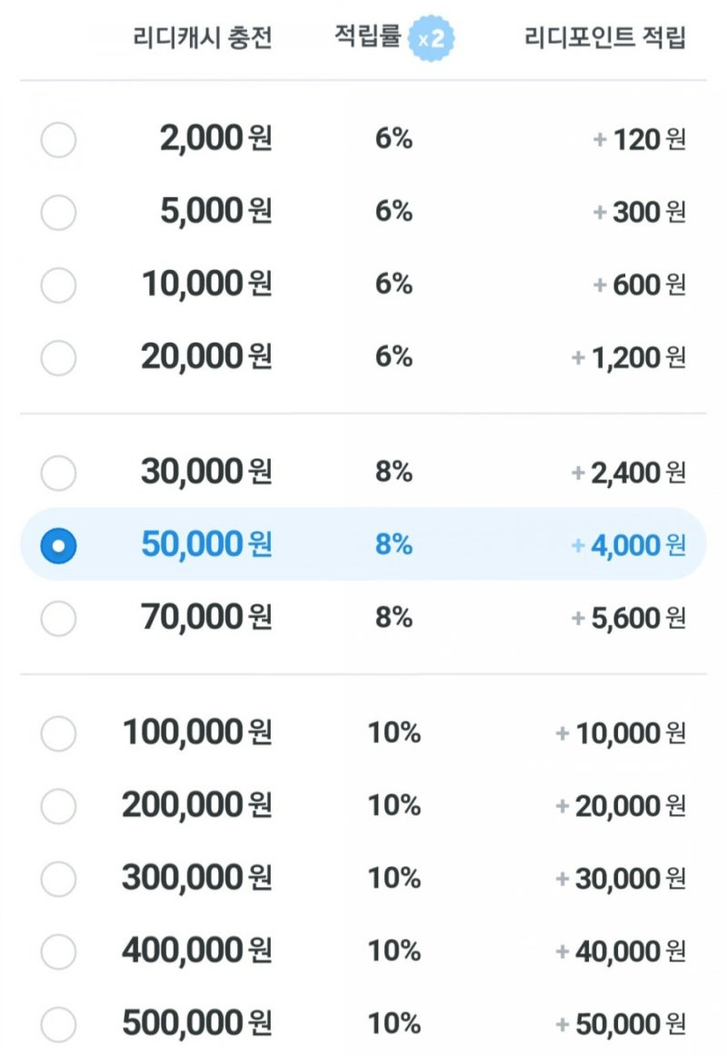
Task: Click the 리디캐시 충전 column header
Action: (x=201, y=38)
